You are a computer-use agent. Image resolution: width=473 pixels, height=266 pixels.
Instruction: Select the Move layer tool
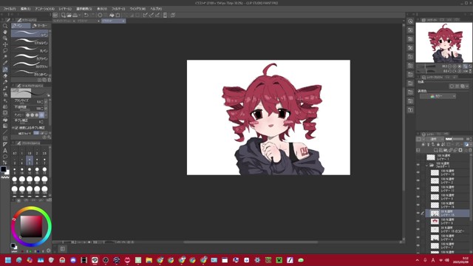(5, 44)
